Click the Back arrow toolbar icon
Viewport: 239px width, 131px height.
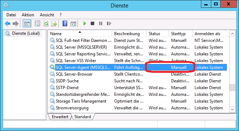pos(7,23)
